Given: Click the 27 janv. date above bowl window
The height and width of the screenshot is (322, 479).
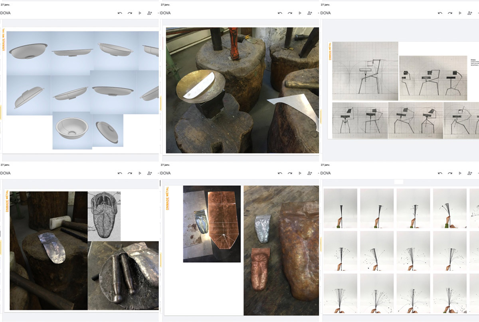Looking at the screenshot, I should tap(6, 5).
